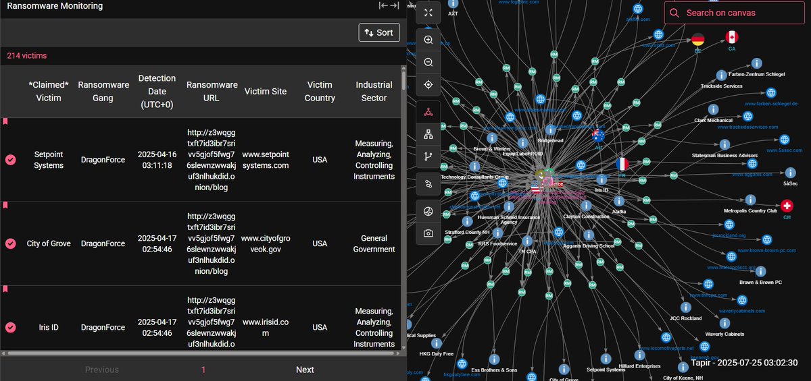Toggle the Setpoint Systems row checkmark
The width and height of the screenshot is (811, 381).
[11, 160]
